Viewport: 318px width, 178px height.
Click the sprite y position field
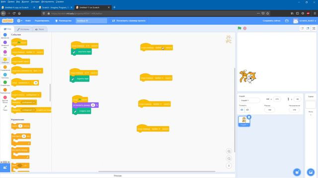pos(297,99)
